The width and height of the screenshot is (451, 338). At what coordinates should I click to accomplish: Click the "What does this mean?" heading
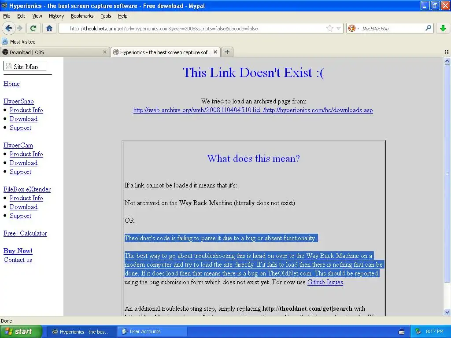[253, 158]
